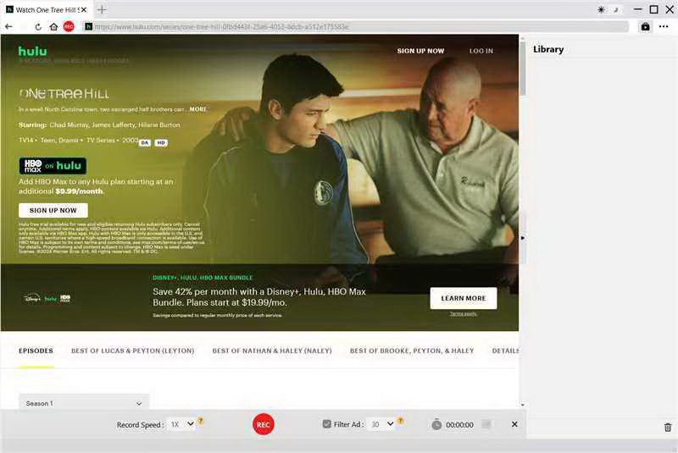Collapse the Library side panel
The height and width of the screenshot is (453, 678).
point(522,238)
